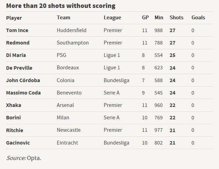219x169 pixels.
Task: Click the Redmond player name
Action: (x=18, y=43)
